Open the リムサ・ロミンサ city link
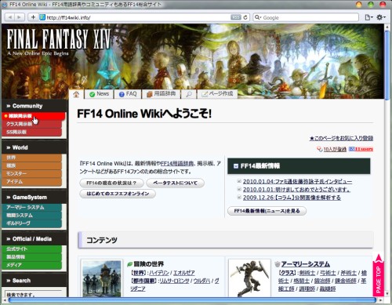The width and height of the screenshot is (392, 305). (174, 281)
